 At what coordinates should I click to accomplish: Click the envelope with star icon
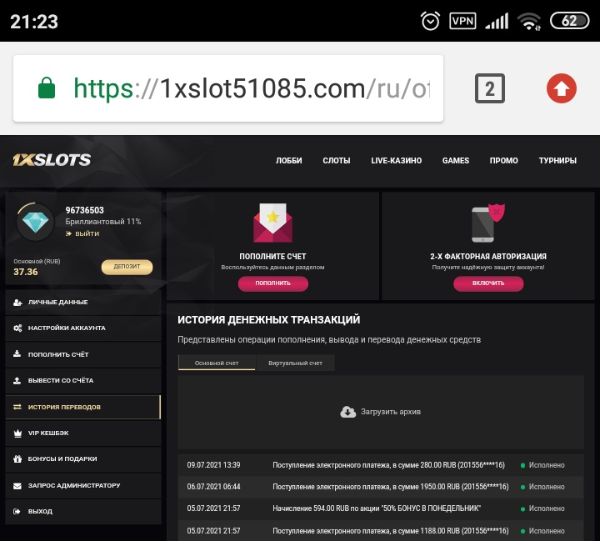coord(272,223)
